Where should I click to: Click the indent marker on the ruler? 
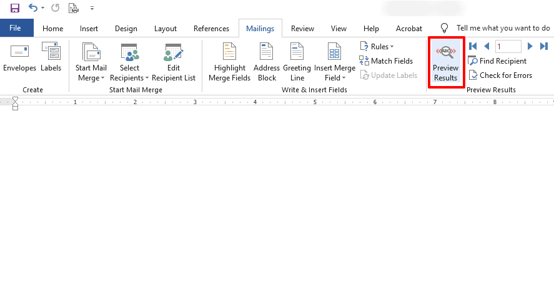tap(15, 103)
